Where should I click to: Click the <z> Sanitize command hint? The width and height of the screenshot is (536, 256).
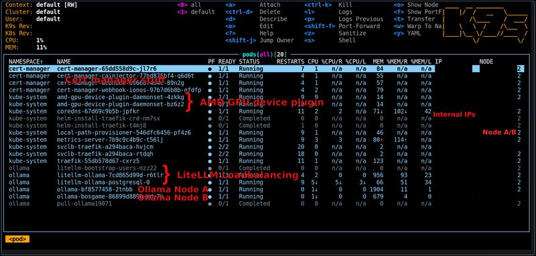336,33
